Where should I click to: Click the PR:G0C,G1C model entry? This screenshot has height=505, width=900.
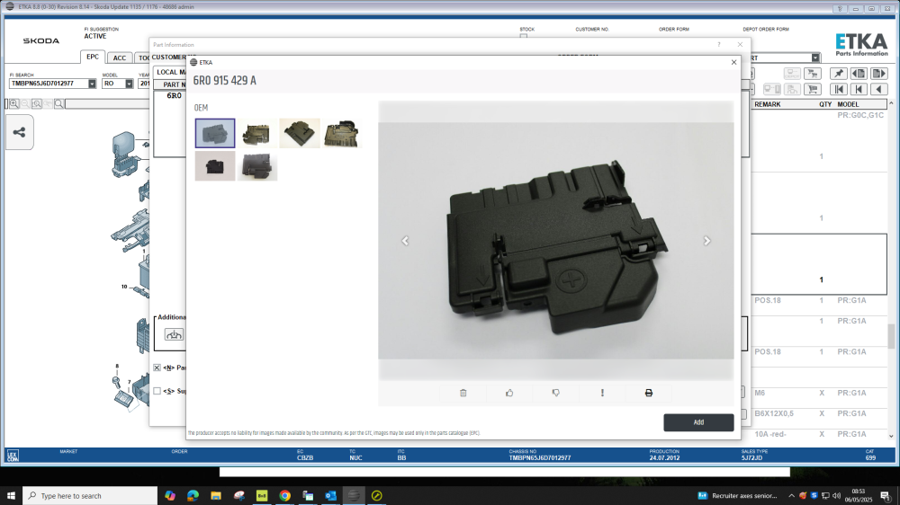click(859, 115)
